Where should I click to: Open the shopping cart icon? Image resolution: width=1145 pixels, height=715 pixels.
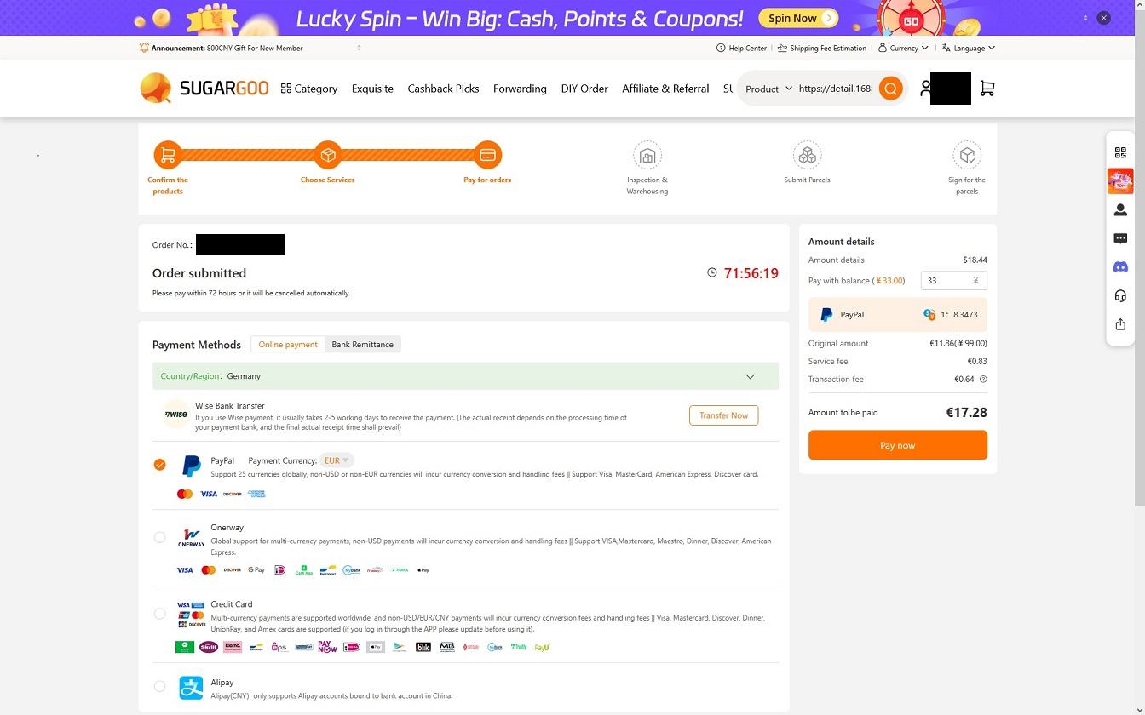(987, 89)
